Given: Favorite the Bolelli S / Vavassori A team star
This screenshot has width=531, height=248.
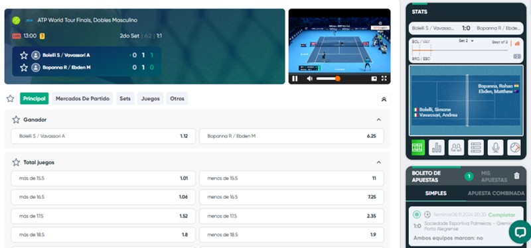Looking at the screenshot, I should click(24, 55).
